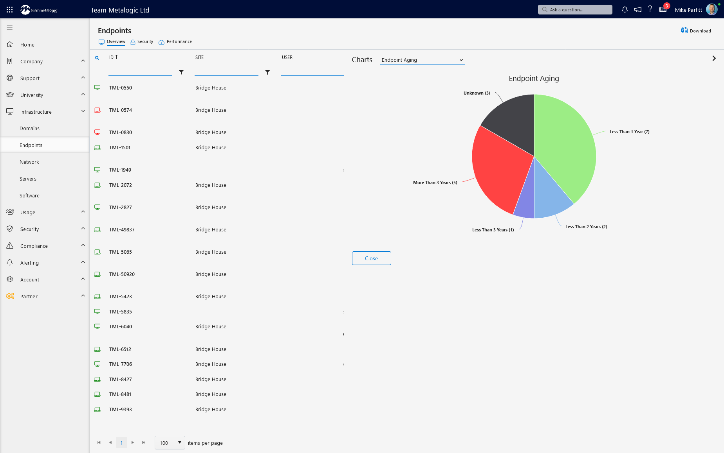Open the ID column filter funnel

point(181,72)
